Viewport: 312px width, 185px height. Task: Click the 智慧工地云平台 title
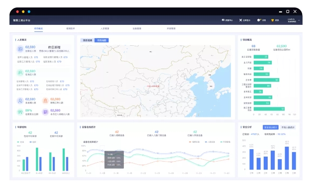click(x=22, y=20)
